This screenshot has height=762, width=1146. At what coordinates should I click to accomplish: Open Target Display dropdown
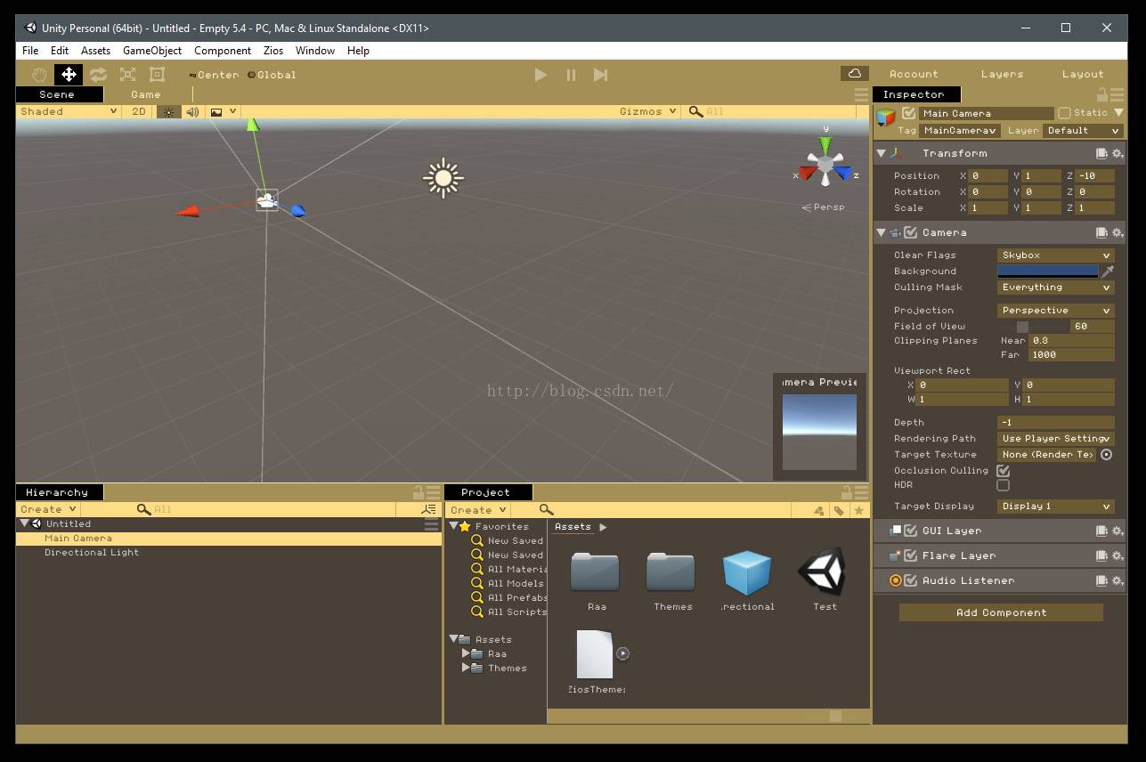[x=1056, y=507]
